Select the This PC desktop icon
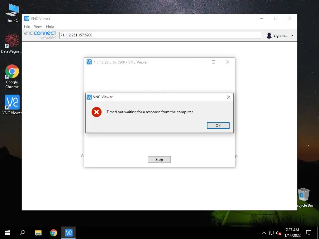This screenshot has width=319, height=239. click(x=12, y=13)
